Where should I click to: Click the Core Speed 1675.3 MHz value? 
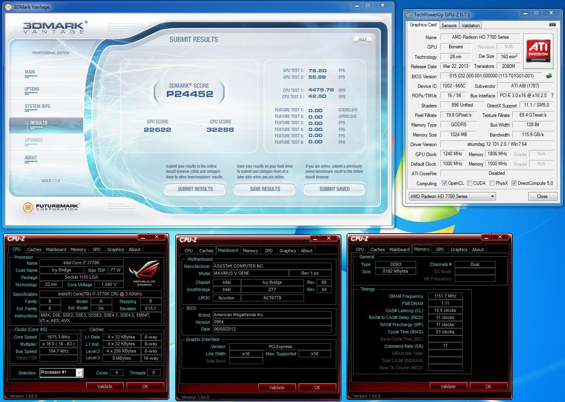click(58, 337)
